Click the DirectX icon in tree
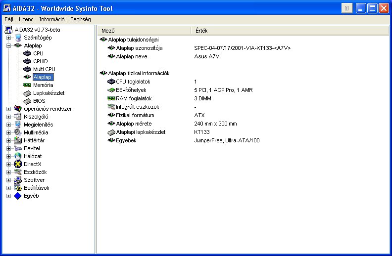The width and height of the screenshot is (392, 256). 18,164
